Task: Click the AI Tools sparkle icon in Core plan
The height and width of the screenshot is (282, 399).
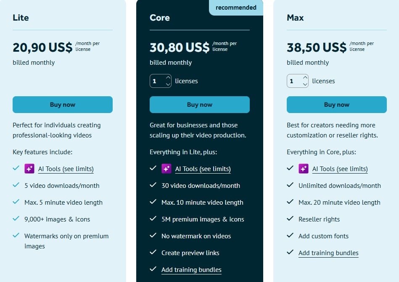Action: 166,169
